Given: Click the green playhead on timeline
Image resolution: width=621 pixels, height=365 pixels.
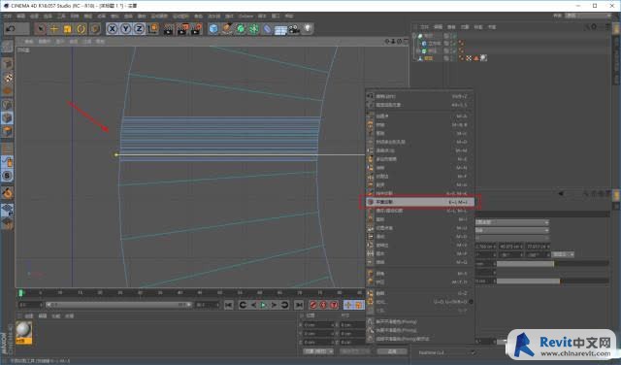Looking at the screenshot, I should [x=21, y=293].
